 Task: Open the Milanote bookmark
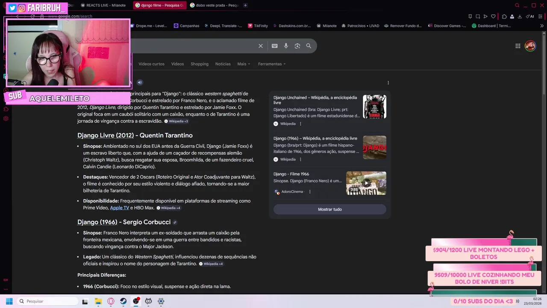click(x=326, y=26)
